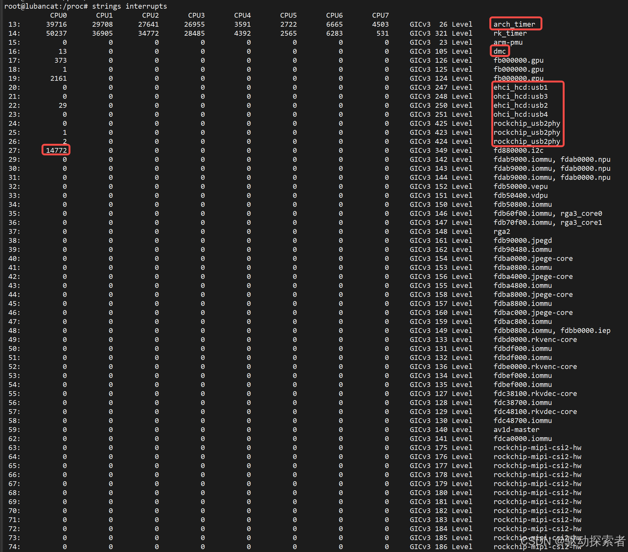The height and width of the screenshot is (552, 628).
Task: Click the rk_timer device label
Action: pyautogui.click(x=510, y=33)
